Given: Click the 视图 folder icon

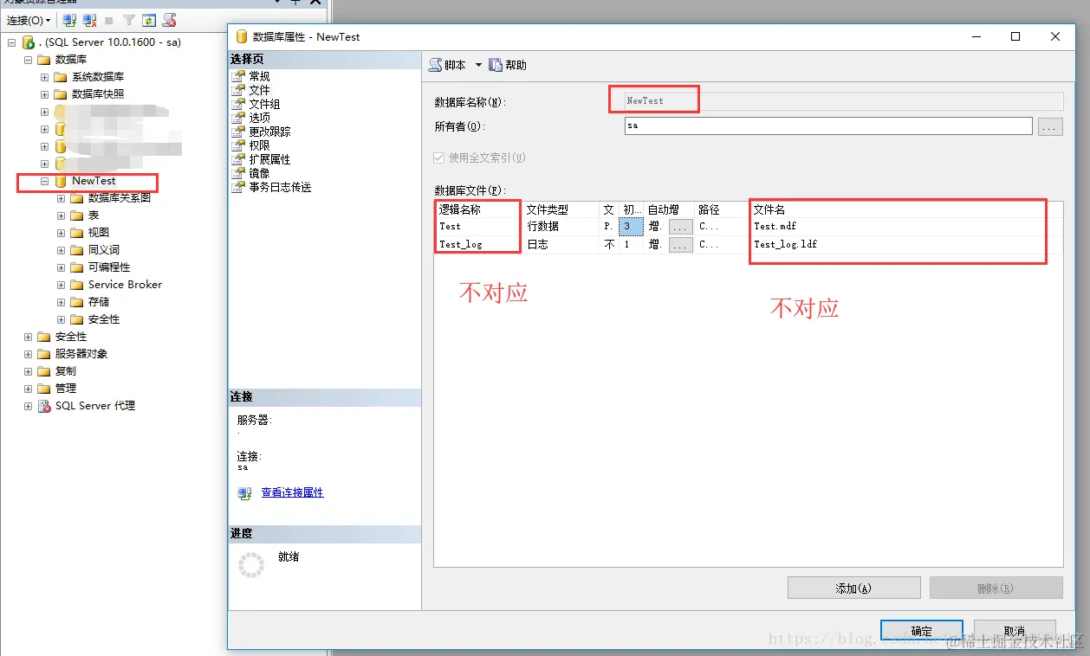Looking at the screenshot, I should (77, 233).
